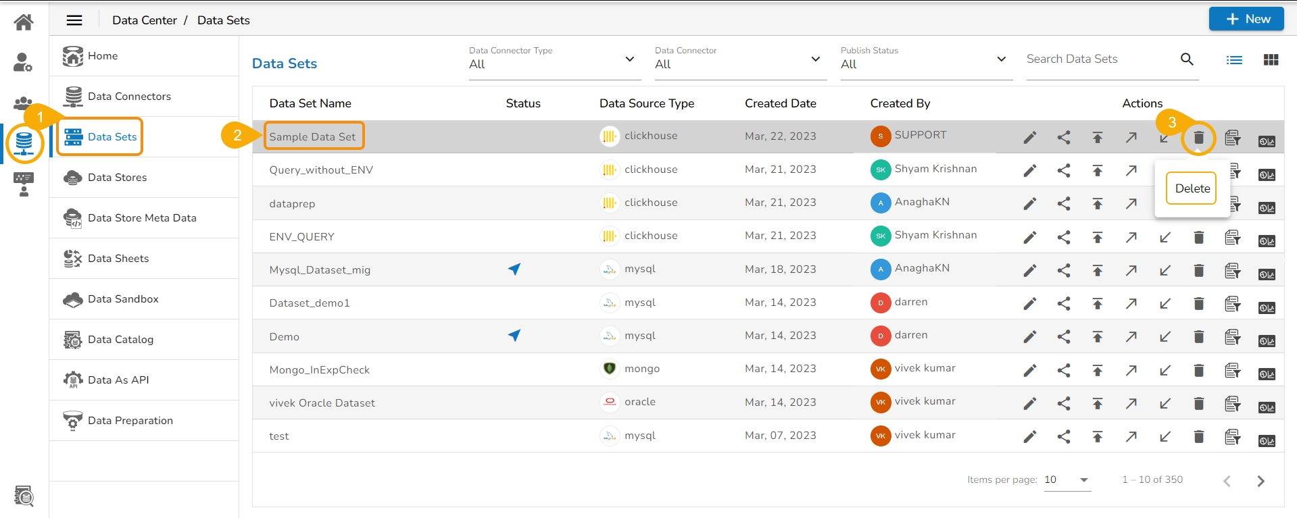Click the delete trash icon for Sample Data Set
The width and height of the screenshot is (1297, 518).
[x=1198, y=138]
